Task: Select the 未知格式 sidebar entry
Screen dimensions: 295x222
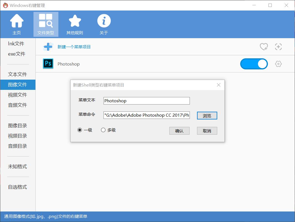Action: [x=17, y=166]
